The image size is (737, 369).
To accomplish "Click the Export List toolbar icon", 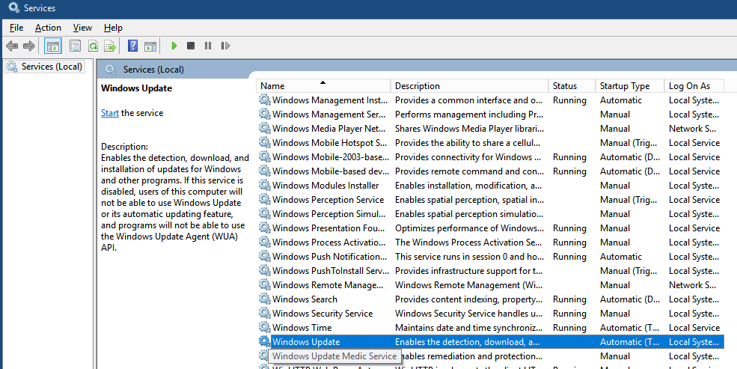I will [x=110, y=46].
